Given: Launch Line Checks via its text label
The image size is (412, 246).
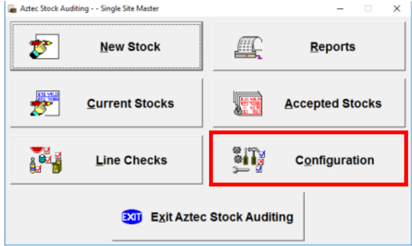Looking at the screenshot, I should [131, 160].
